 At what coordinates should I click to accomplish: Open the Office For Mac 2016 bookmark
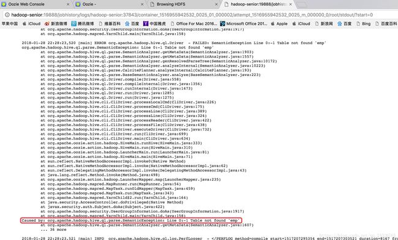pyautogui.click(x=193, y=24)
